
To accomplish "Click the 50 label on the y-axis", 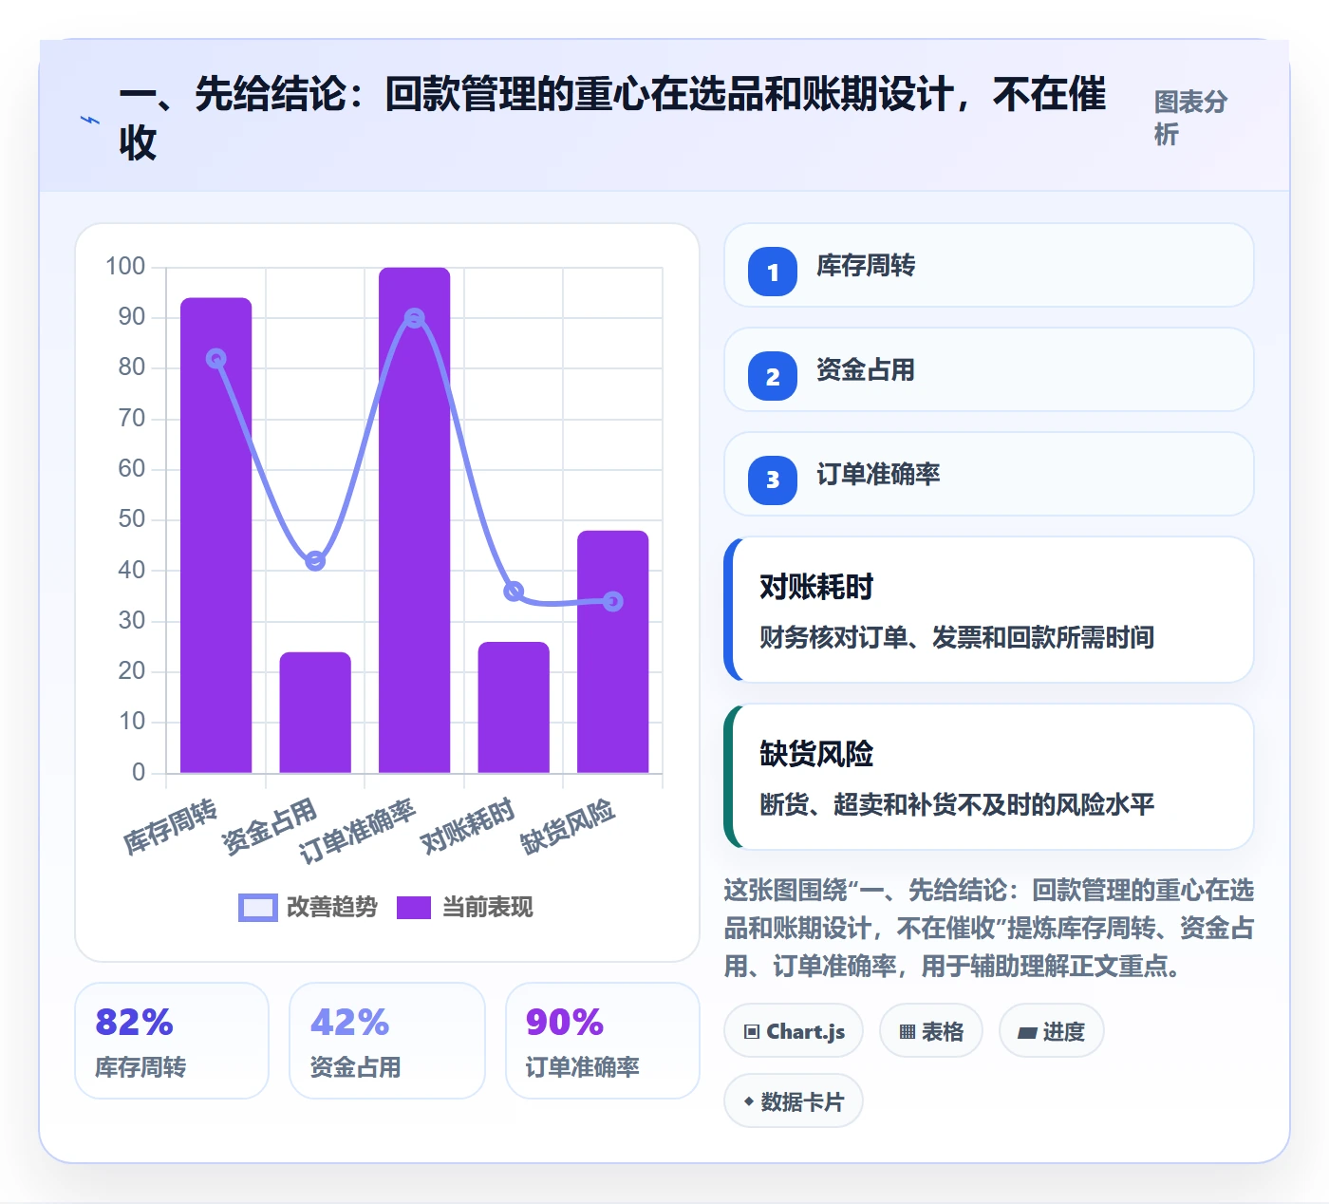I will coord(132,519).
